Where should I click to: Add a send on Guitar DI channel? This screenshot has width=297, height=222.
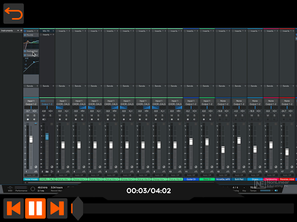click(197, 86)
